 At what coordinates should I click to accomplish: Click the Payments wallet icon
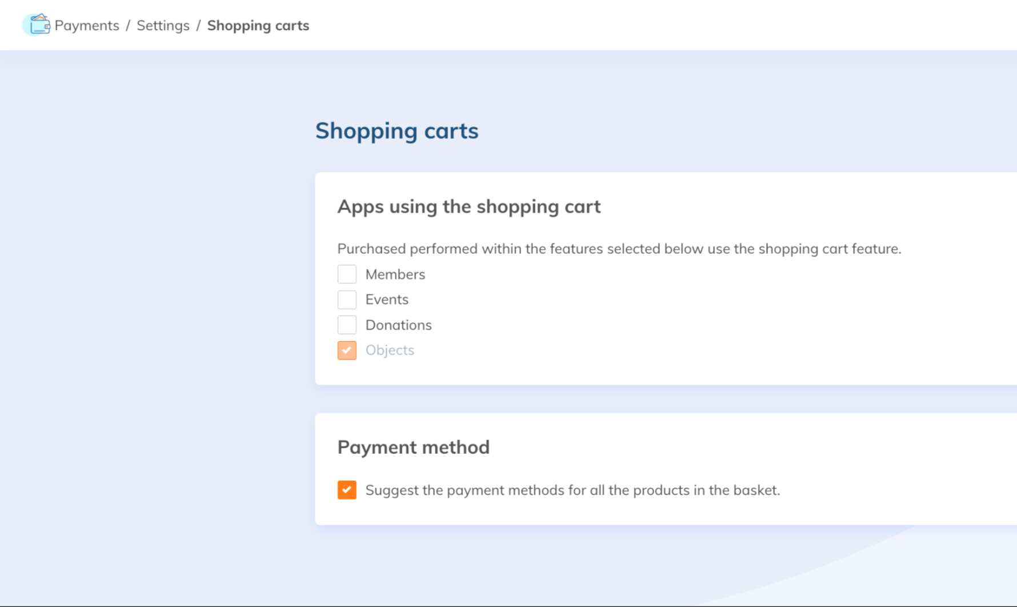(38, 25)
